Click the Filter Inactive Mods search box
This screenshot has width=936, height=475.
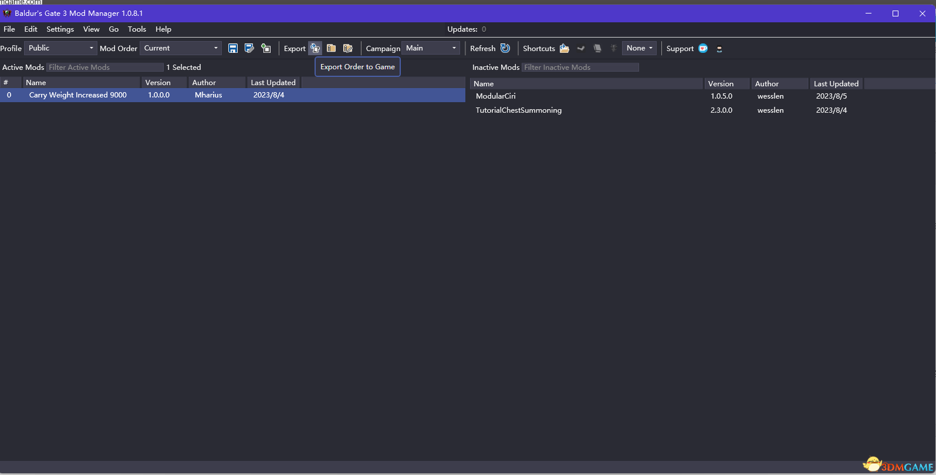point(580,68)
